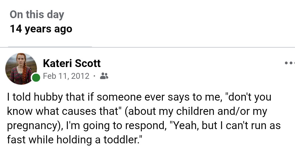This screenshot has width=295, height=159.
Task: Click the word "Yeah" in the post
Action: 185,125
